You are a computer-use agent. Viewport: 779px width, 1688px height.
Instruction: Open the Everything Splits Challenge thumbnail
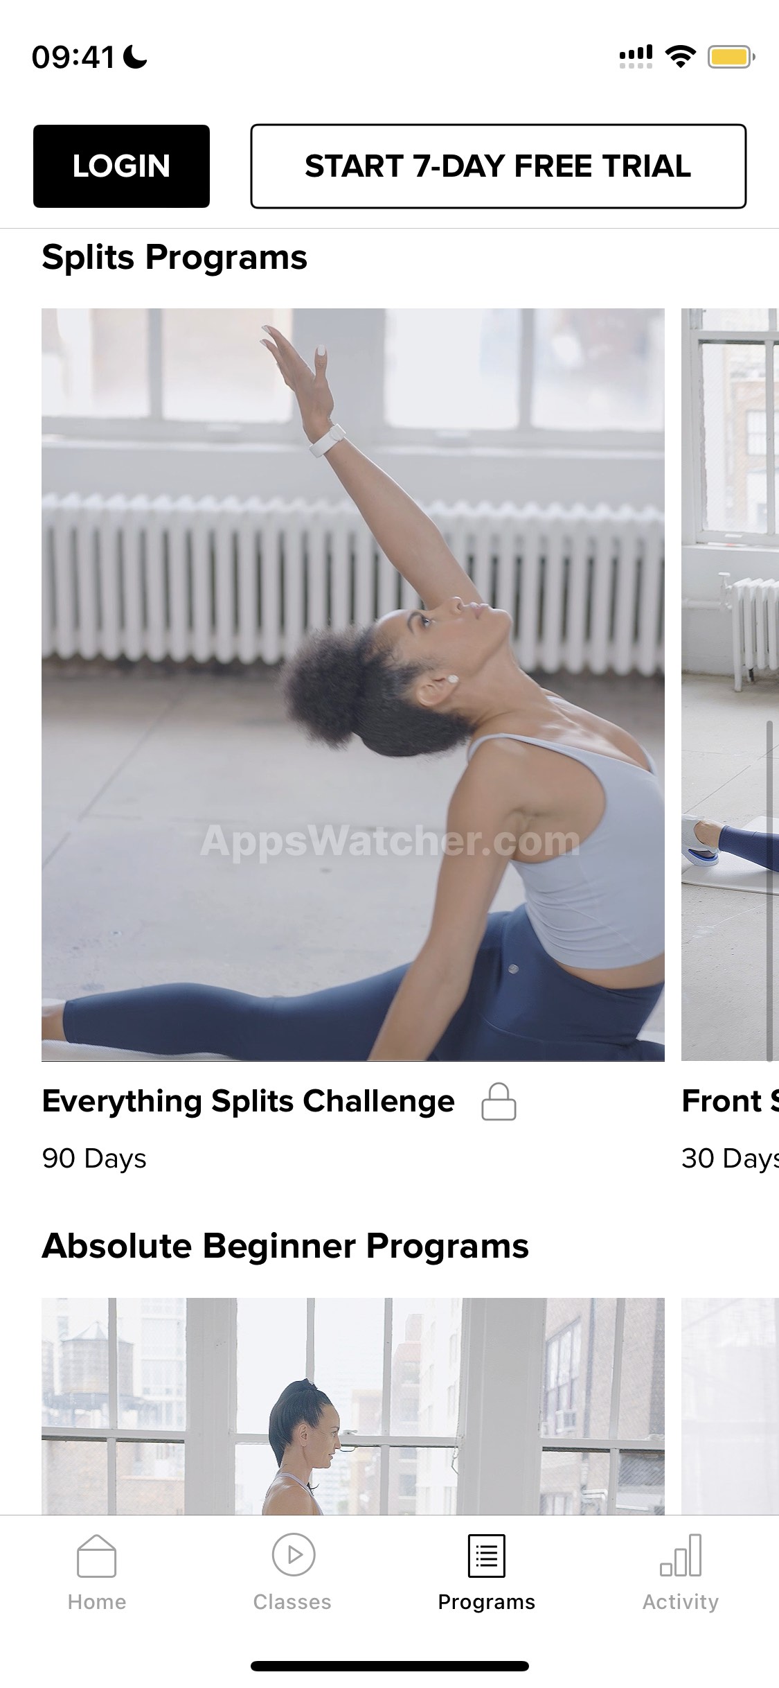tap(353, 685)
